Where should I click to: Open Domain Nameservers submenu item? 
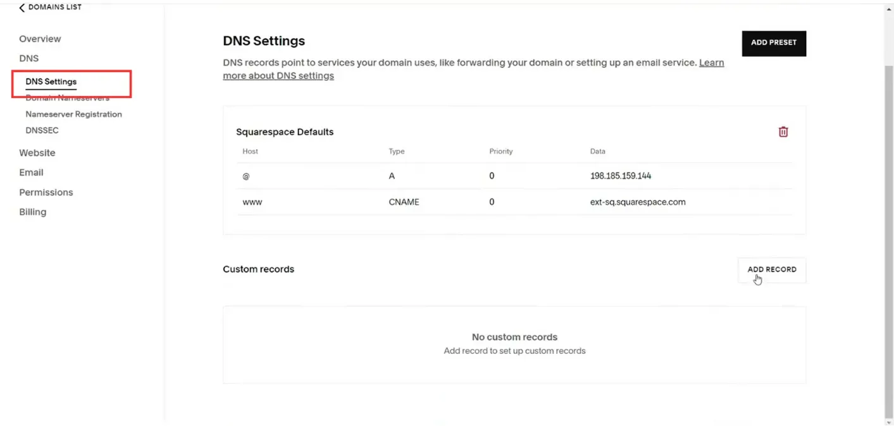click(x=67, y=98)
